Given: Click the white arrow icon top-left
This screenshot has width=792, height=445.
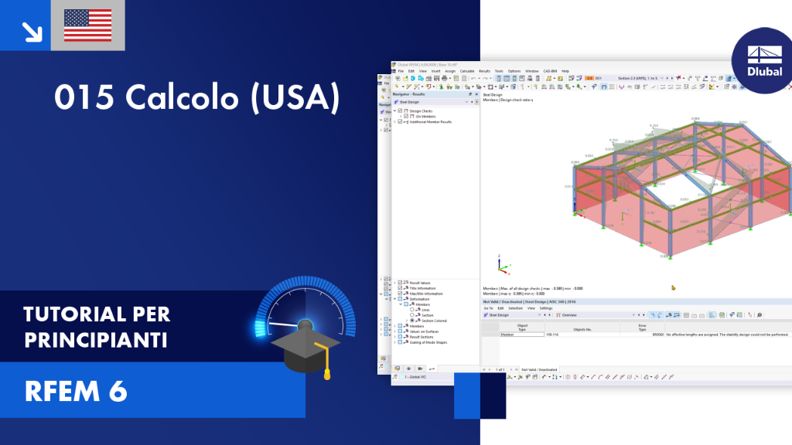Looking at the screenshot, I should tap(32, 32).
